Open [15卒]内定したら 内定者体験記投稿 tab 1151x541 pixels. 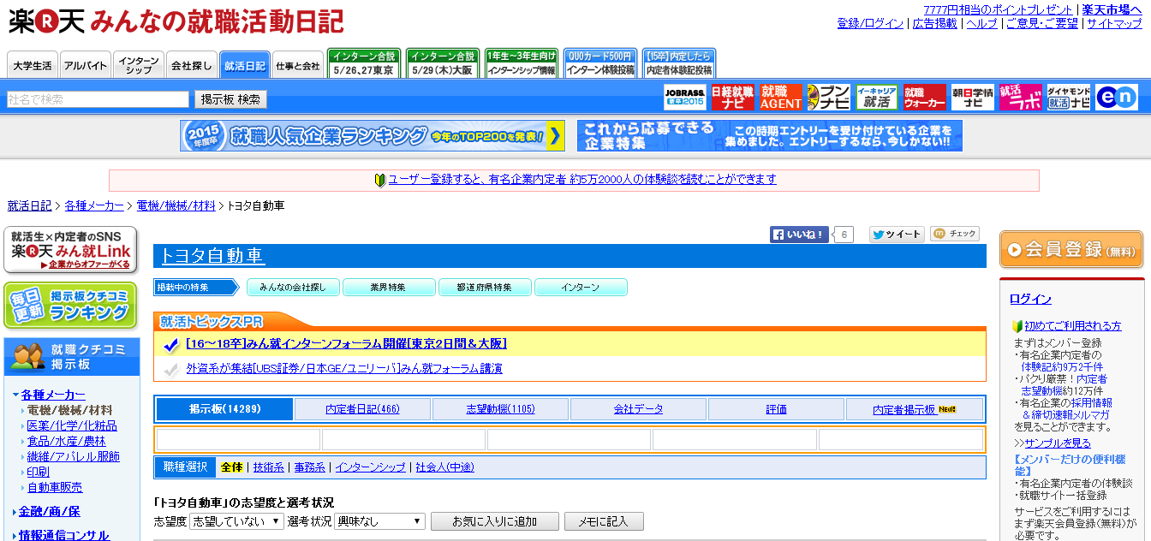click(679, 64)
